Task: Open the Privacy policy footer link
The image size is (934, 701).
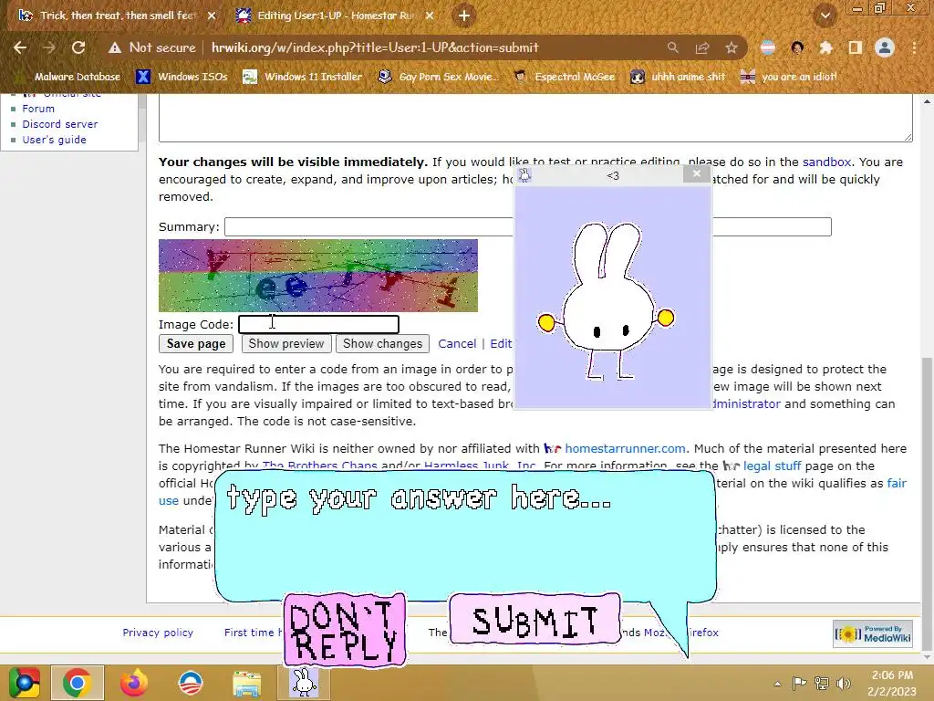Action: [158, 633]
